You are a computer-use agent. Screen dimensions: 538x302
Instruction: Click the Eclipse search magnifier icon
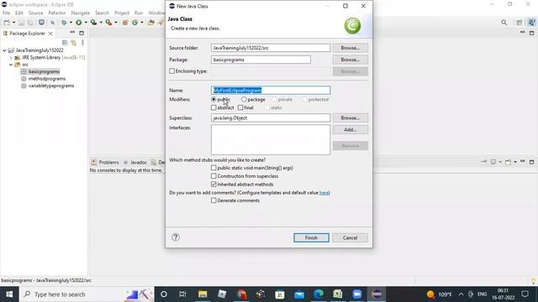504,23
